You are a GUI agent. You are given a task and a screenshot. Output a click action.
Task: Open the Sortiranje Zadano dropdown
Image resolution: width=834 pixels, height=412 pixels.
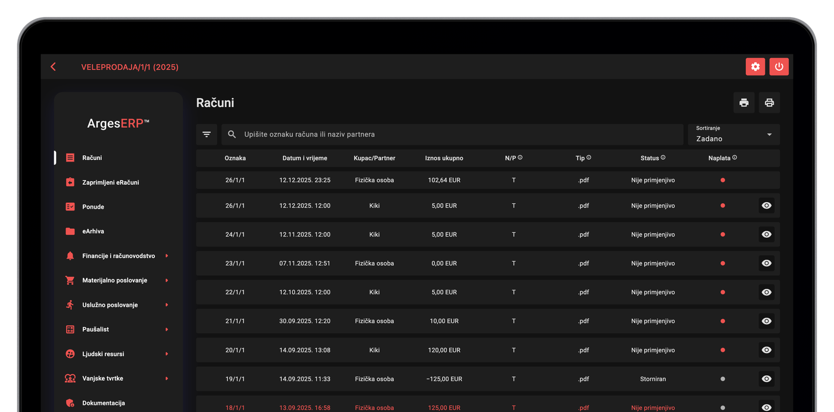pos(734,134)
